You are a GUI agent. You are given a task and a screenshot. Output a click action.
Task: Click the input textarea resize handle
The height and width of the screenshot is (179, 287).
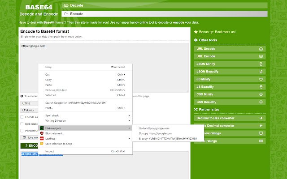[x=187, y=91]
